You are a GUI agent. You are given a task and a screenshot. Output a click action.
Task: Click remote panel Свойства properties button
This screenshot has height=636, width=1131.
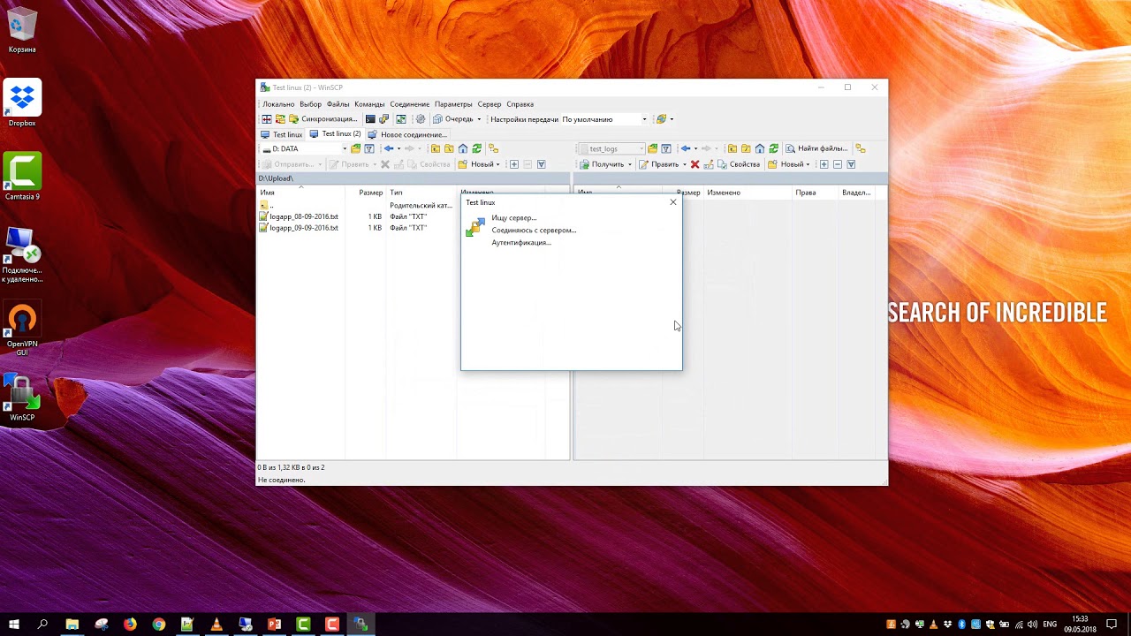tap(739, 164)
